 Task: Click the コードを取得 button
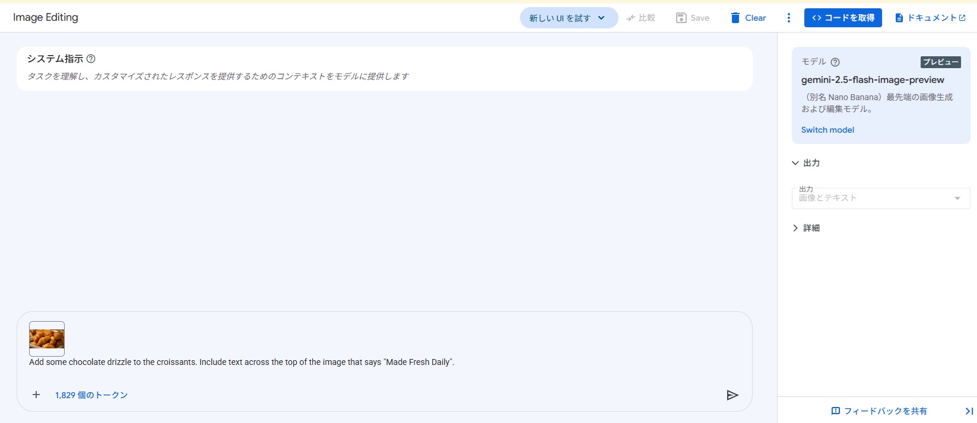842,18
